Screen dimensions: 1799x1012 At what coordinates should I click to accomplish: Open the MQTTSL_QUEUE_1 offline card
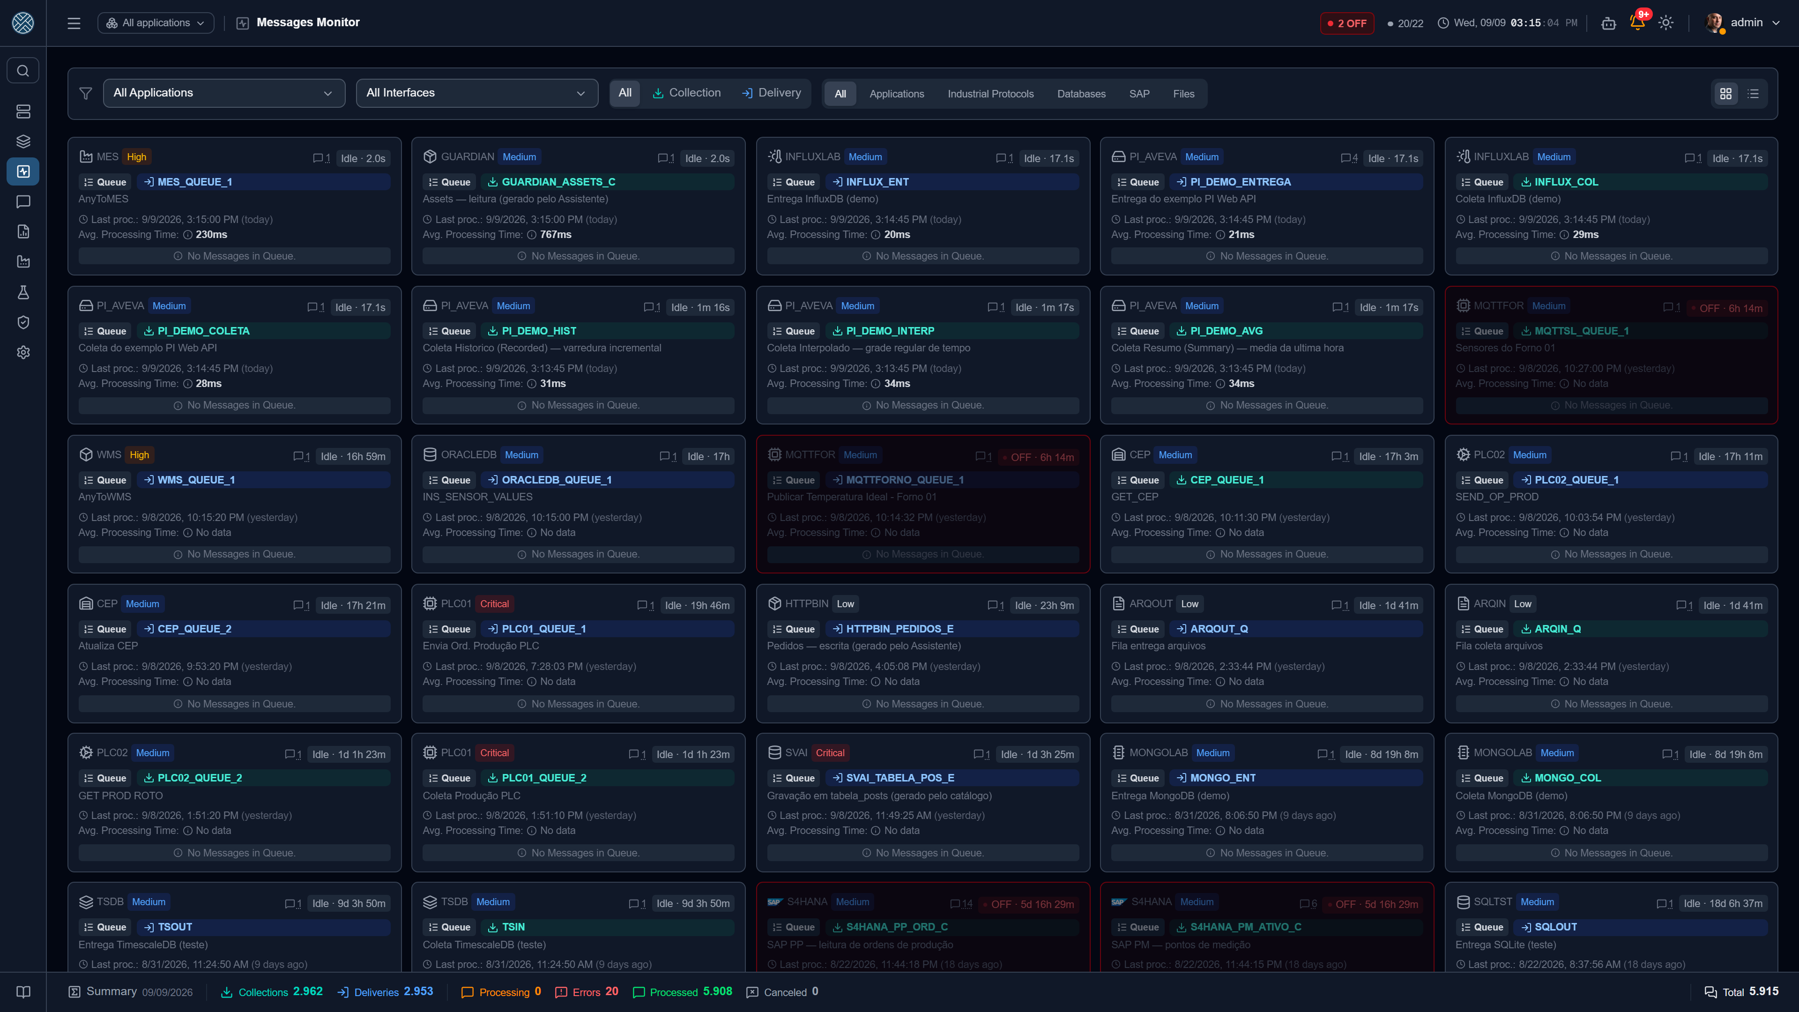click(x=1611, y=355)
